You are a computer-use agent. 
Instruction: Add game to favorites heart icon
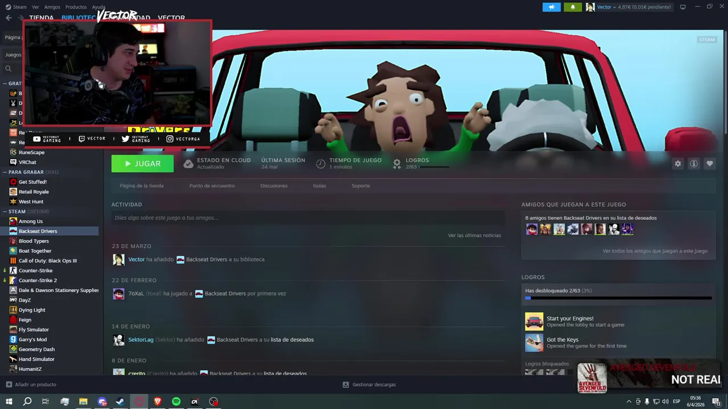click(710, 164)
